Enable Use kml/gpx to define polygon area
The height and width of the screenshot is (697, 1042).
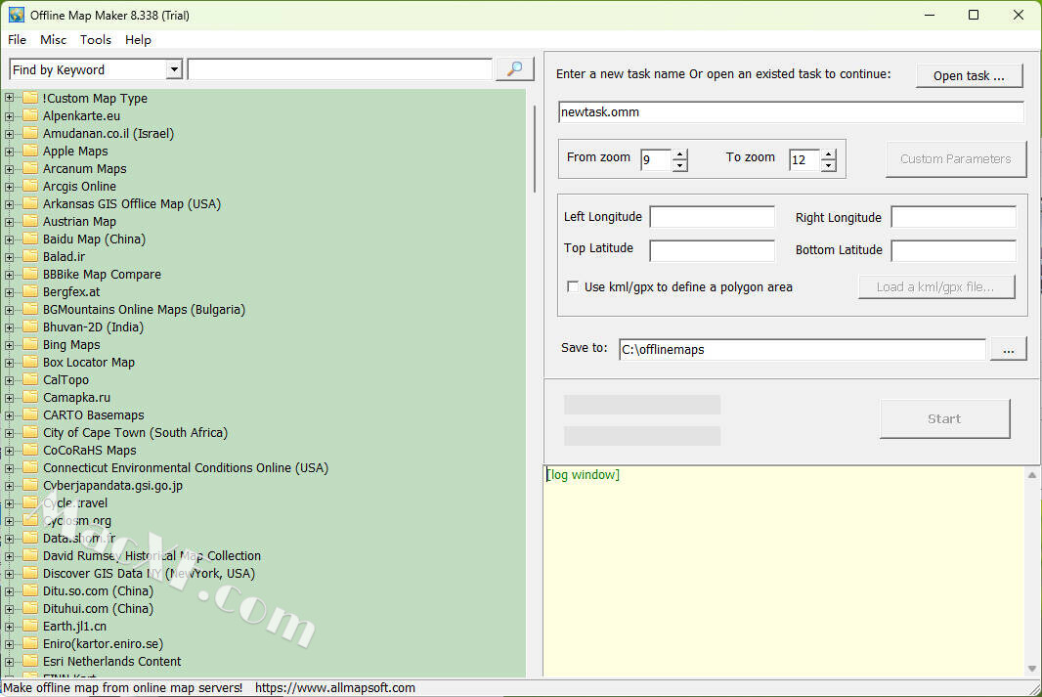pos(572,286)
